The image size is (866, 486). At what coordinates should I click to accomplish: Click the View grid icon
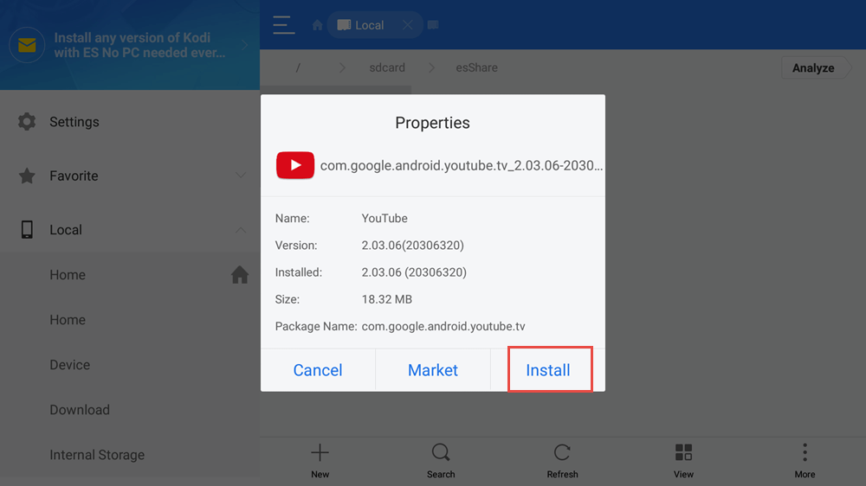tap(683, 452)
